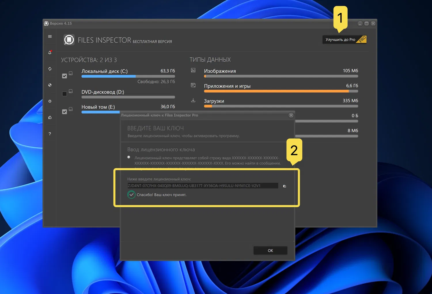Open the Загрузки category
The image size is (432, 294).
[x=214, y=101]
